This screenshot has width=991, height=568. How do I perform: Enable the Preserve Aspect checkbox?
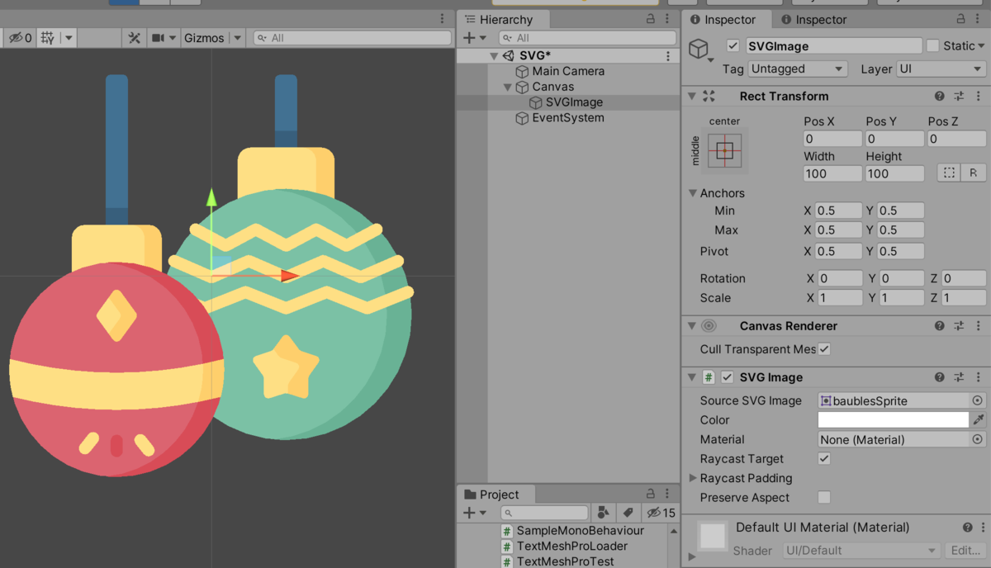coord(824,498)
